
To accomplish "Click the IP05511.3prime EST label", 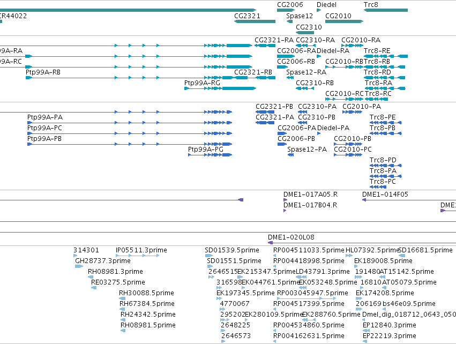I will [141, 250].
